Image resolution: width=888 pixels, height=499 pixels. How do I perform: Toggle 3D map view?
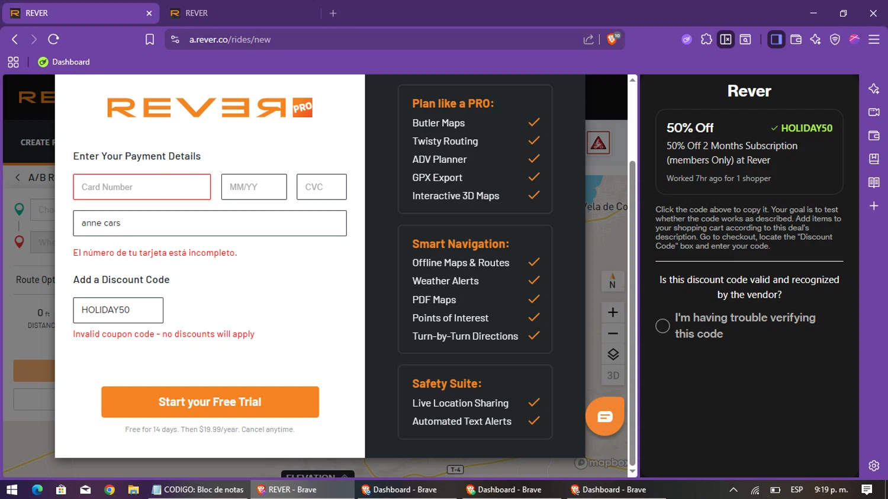[613, 375]
